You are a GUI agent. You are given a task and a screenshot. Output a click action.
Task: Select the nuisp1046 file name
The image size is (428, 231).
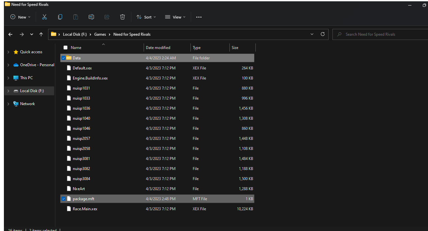point(81,128)
